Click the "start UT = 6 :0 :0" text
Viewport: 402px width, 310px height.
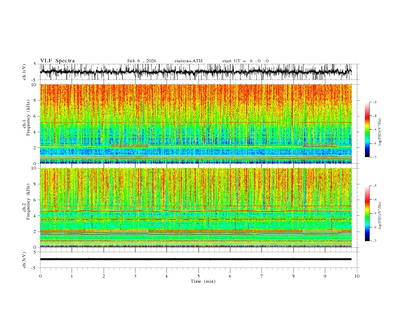(245, 61)
